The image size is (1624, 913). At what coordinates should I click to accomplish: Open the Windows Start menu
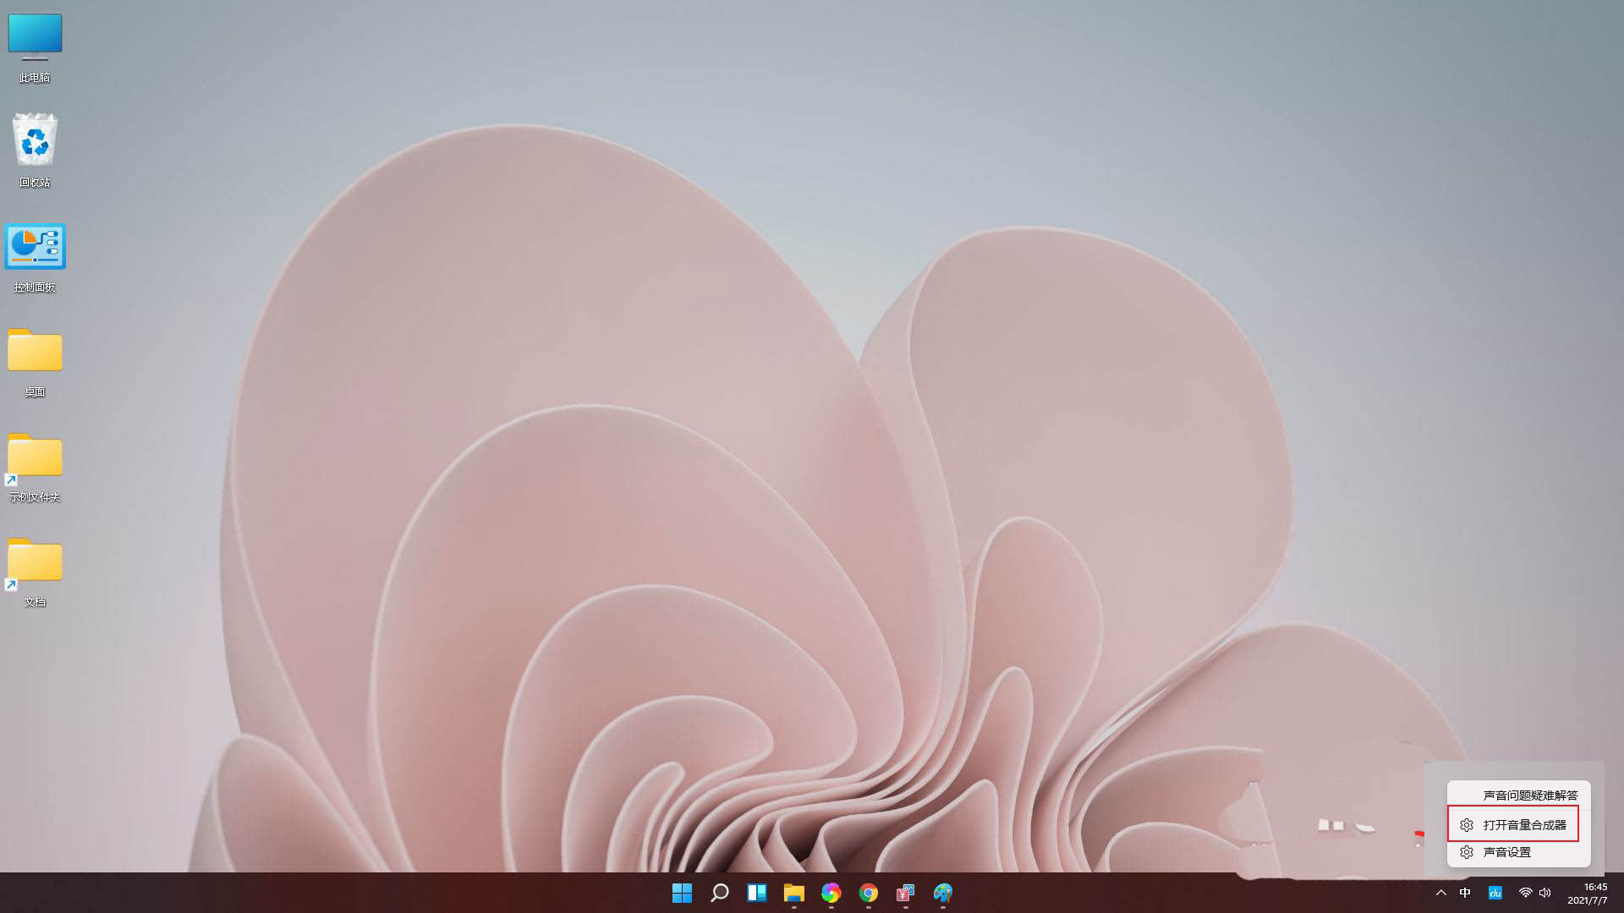tap(682, 893)
